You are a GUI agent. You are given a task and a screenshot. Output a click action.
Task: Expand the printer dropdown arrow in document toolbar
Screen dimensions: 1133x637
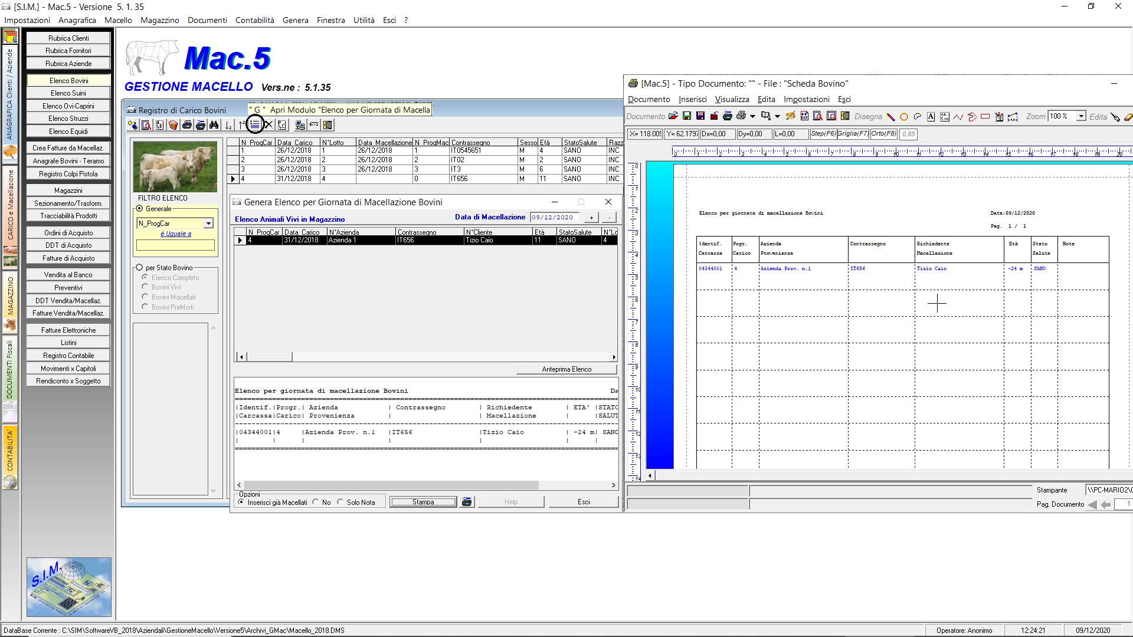click(752, 117)
